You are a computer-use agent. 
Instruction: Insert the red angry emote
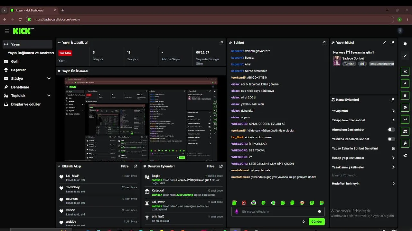(x=244, y=203)
